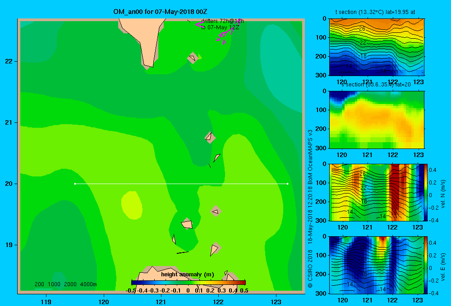The height and width of the screenshot is (306, 451).
Task: Click the latitude 20 label on main map axis
Action: click(9, 184)
